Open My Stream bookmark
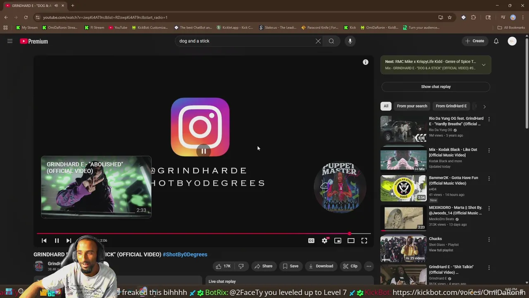Screen dimensions: 529x298 tap(27, 28)
